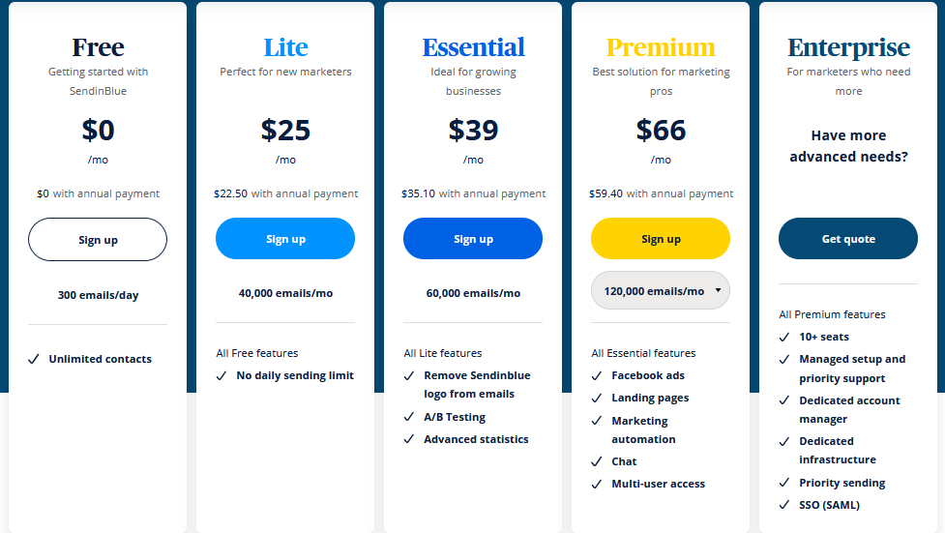Click the checkmark beside A/B Testing

coord(409,417)
